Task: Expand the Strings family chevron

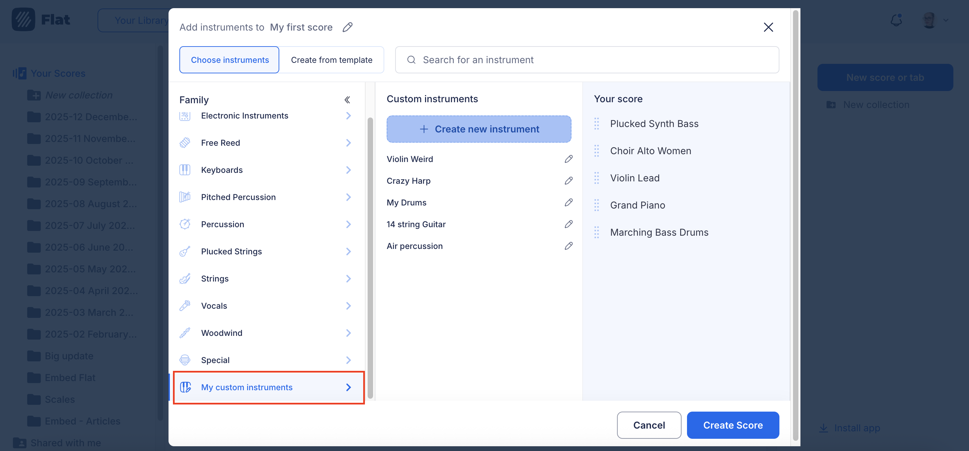Action: pos(348,279)
